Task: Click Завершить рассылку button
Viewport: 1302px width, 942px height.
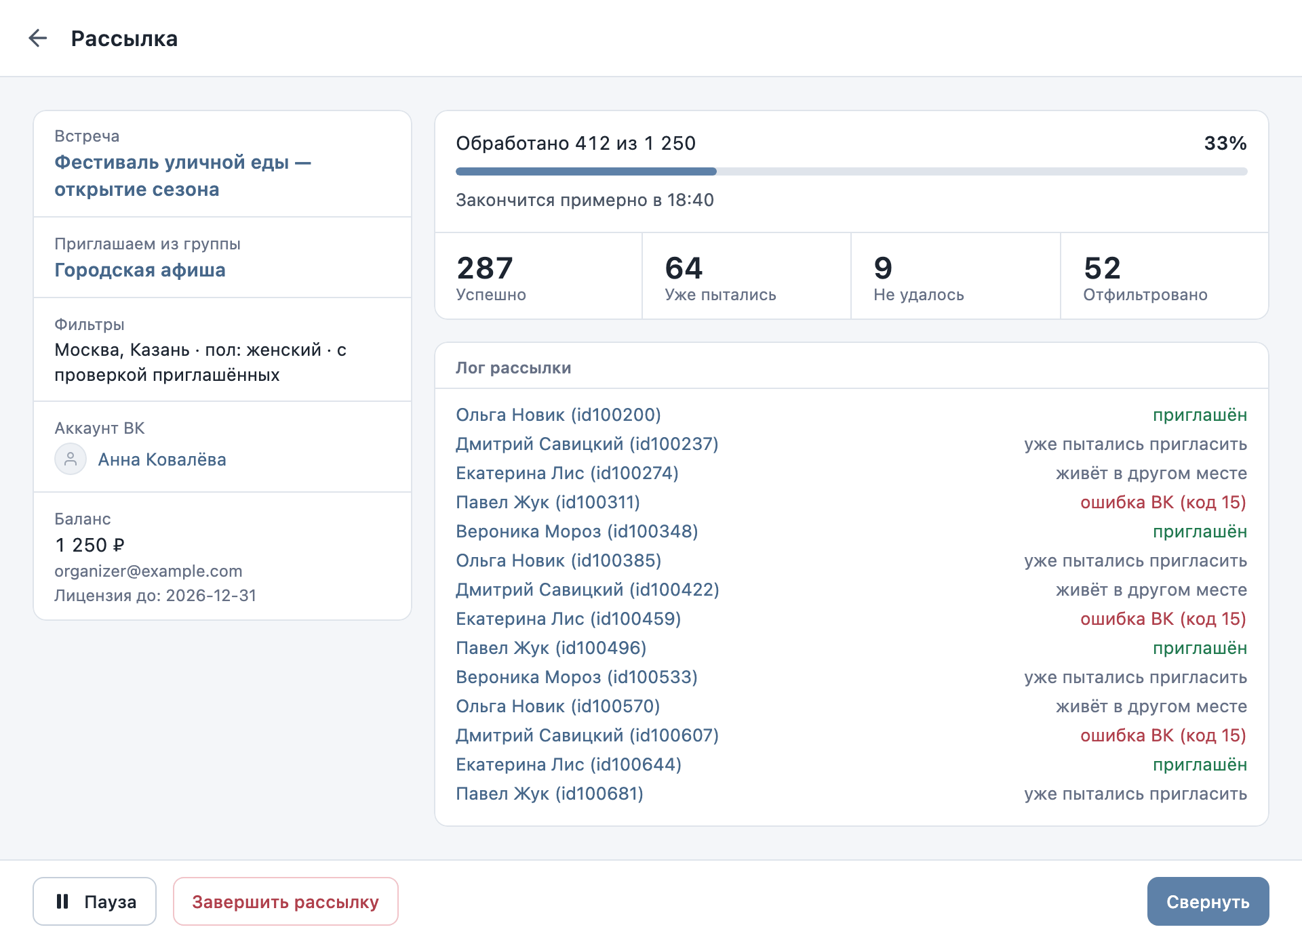Action: (285, 901)
